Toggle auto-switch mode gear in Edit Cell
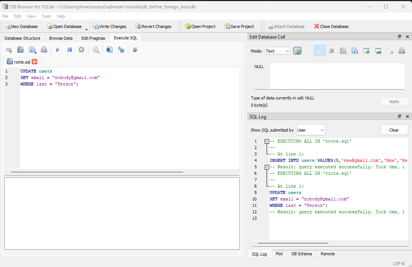 pos(297,51)
